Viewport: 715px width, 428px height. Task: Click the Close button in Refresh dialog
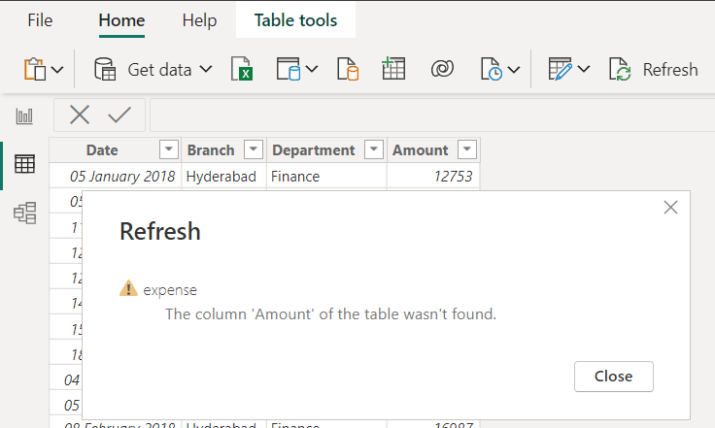point(613,377)
